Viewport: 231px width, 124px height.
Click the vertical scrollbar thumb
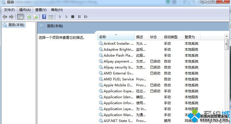(227, 44)
